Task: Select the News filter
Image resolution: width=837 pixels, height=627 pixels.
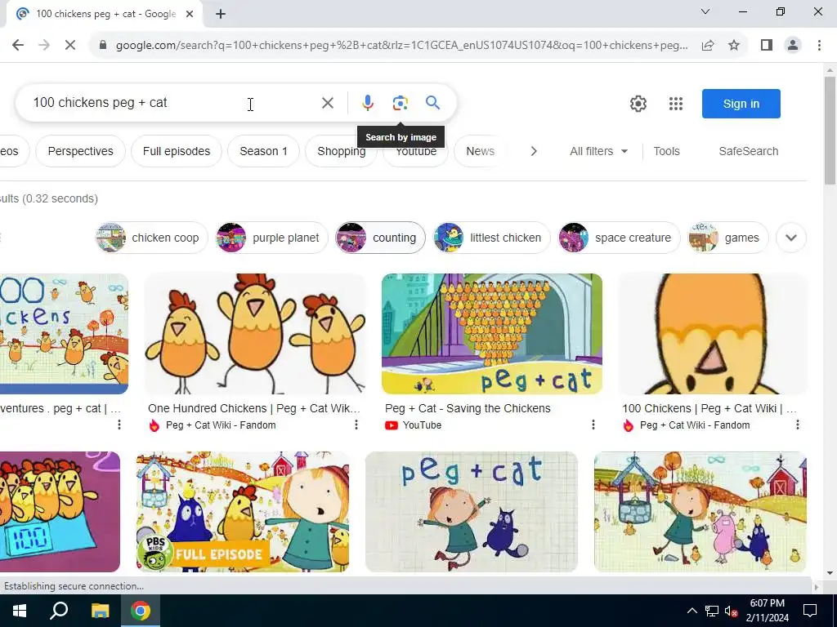Action: pos(480,151)
